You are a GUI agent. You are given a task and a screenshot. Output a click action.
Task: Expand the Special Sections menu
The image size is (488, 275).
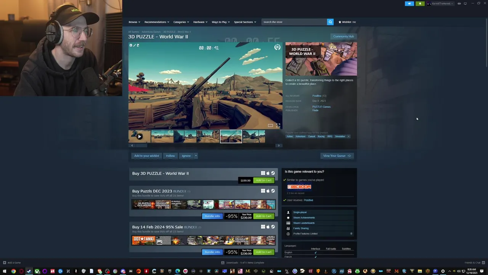(x=245, y=22)
